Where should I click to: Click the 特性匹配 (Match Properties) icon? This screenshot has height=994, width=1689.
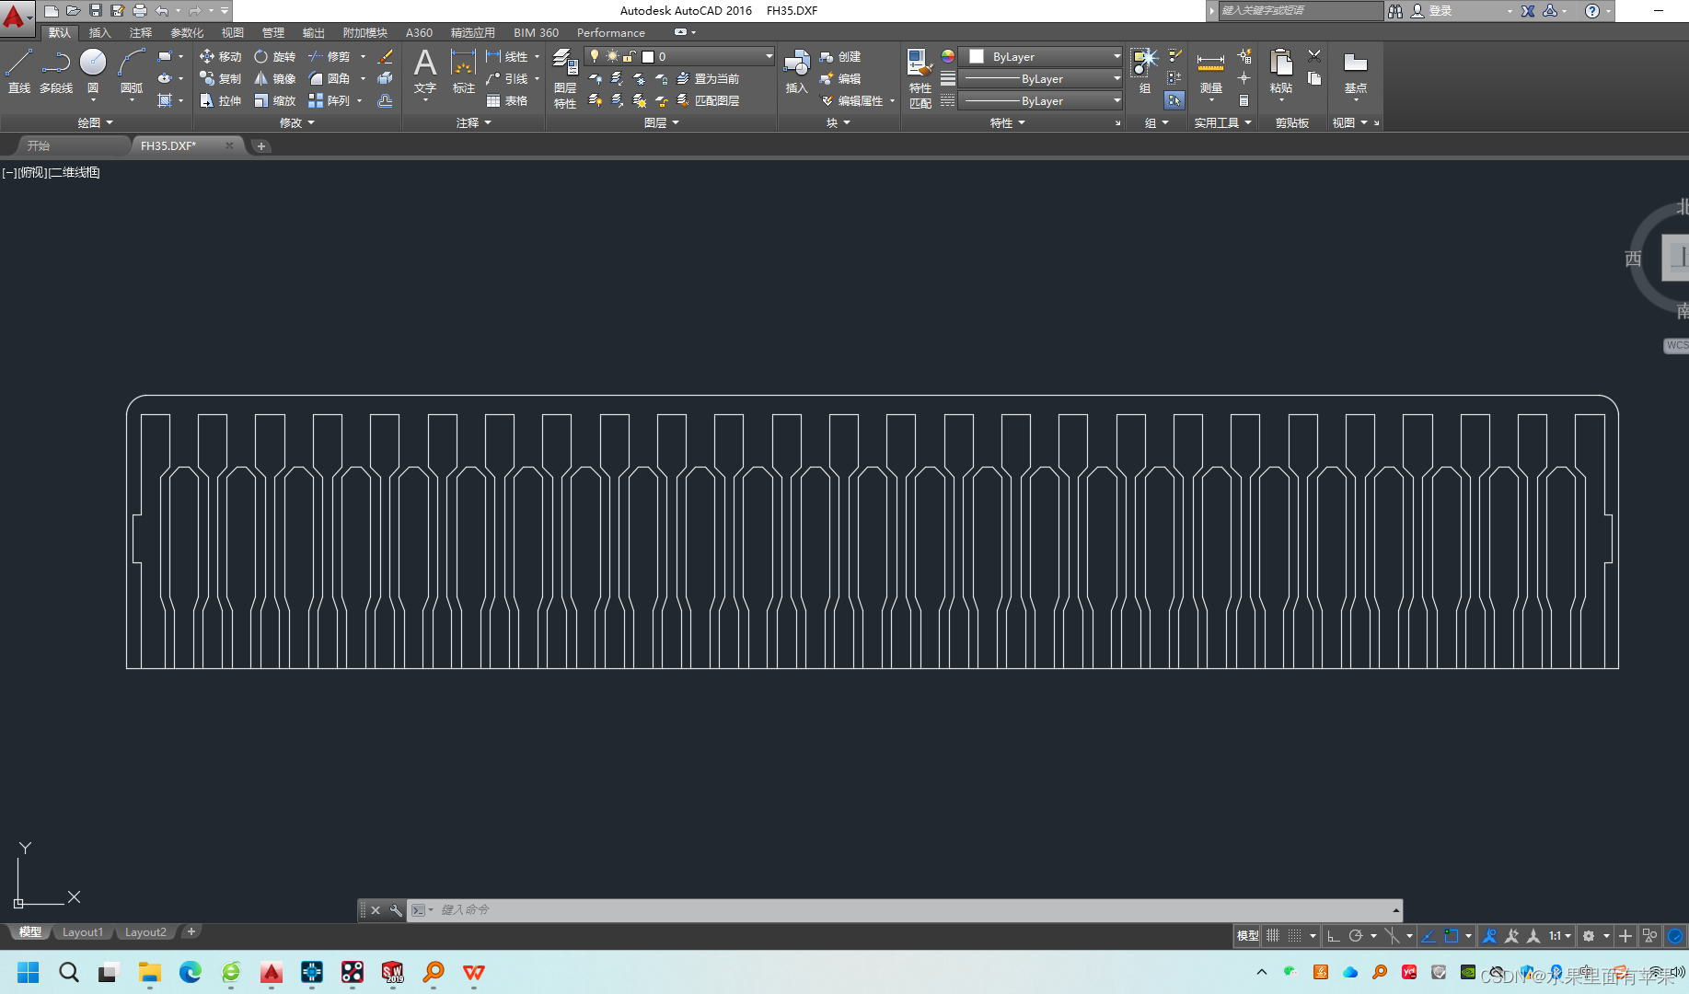[920, 78]
